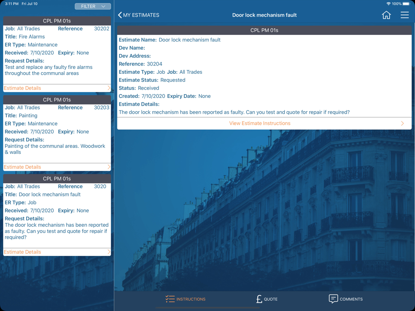Viewport: 415px width, 311px height.
Task: Click Title: Fire Alarms text
Action: tap(24, 37)
